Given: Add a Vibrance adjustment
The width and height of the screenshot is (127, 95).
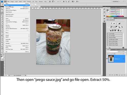Looking at the screenshot, I should [109, 27].
